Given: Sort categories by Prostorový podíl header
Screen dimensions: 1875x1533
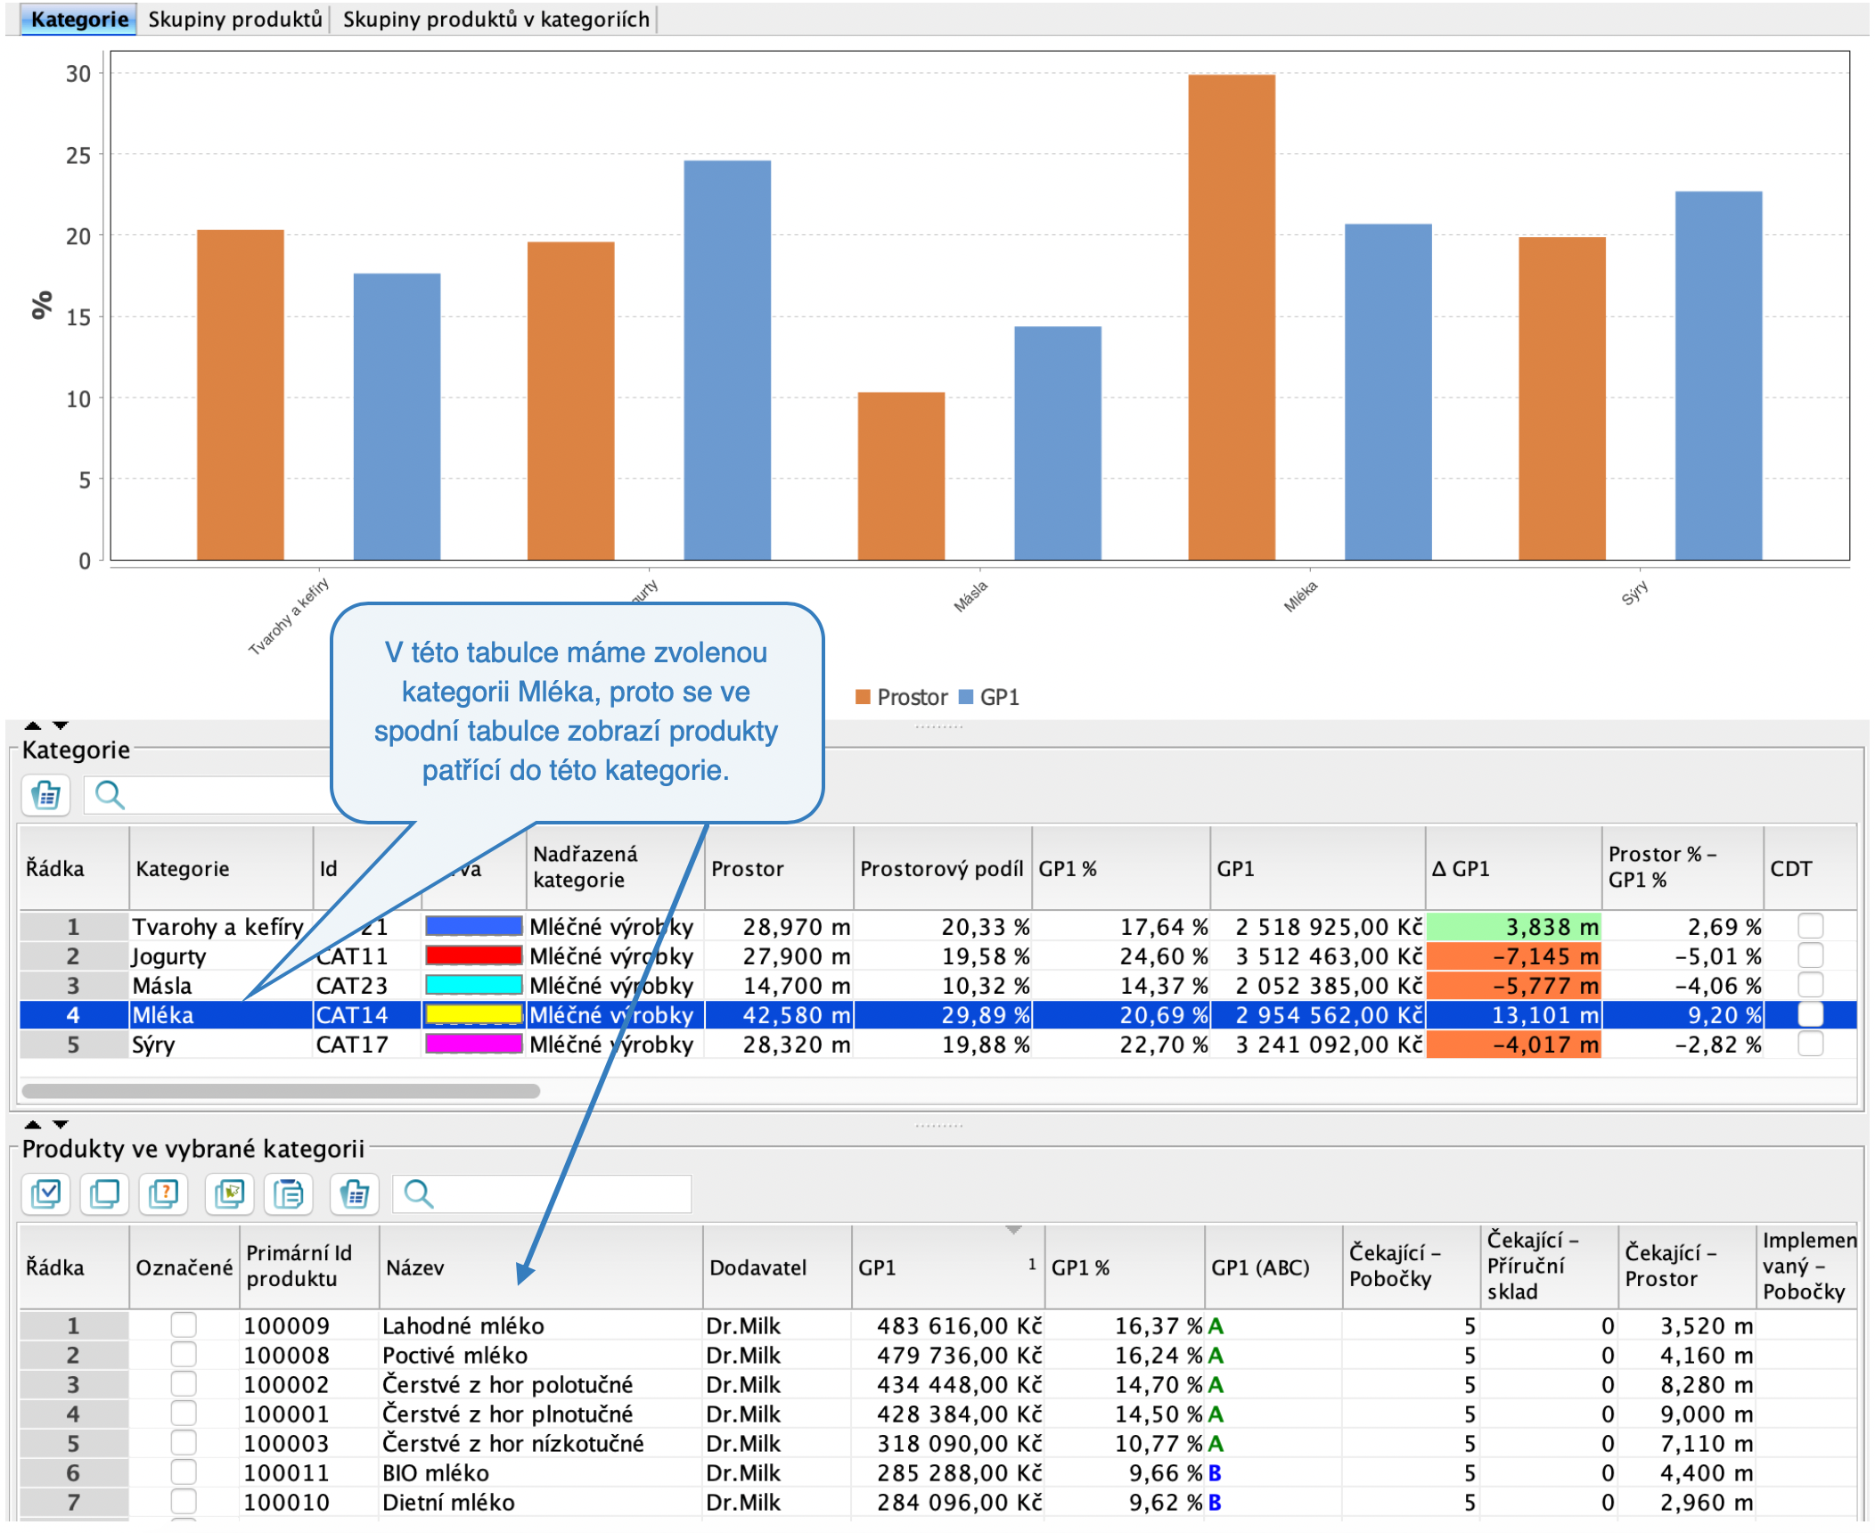Looking at the screenshot, I should (942, 868).
